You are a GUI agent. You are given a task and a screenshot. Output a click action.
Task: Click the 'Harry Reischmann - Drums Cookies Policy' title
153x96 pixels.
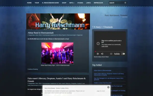pos(57,88)
